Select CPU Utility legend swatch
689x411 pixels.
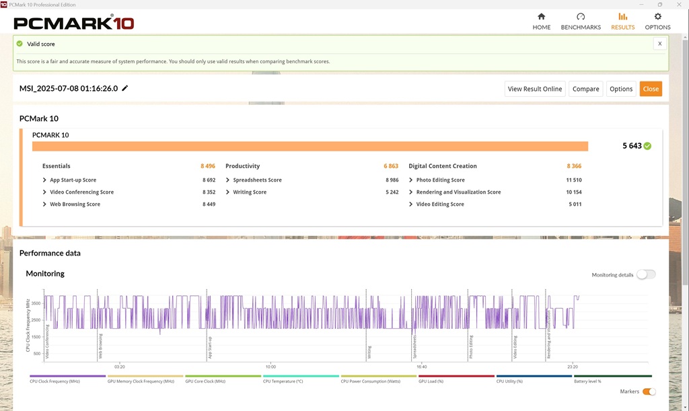pos(534,376)
